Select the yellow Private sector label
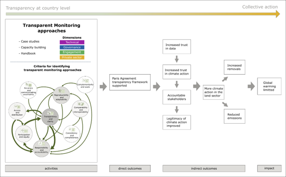Viewport: 286px width, 177px height. [x=72, y=57]
